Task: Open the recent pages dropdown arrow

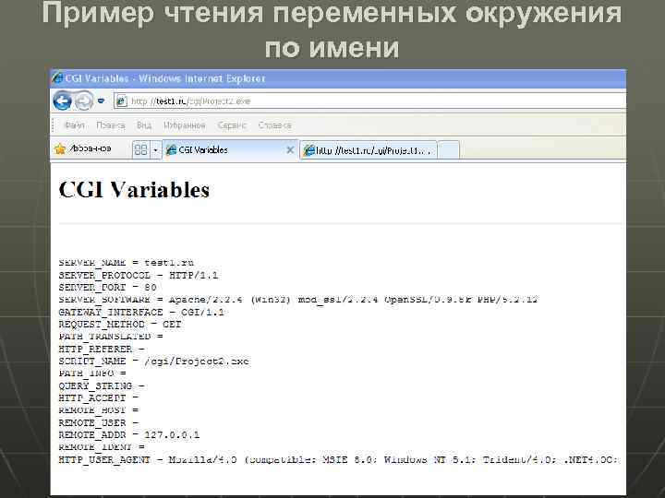Action: point(101,101)
